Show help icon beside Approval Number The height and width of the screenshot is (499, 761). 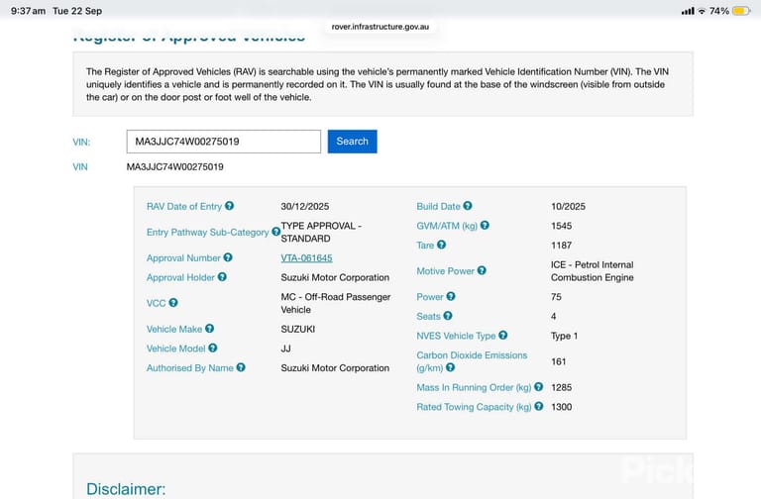point(228,257)
